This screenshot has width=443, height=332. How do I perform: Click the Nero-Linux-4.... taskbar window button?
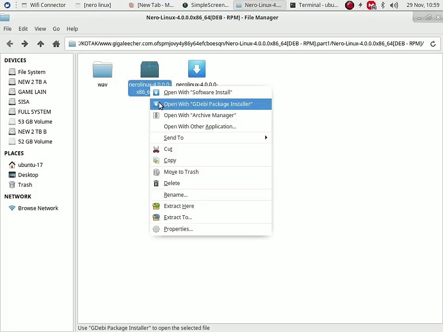point(259,5)
